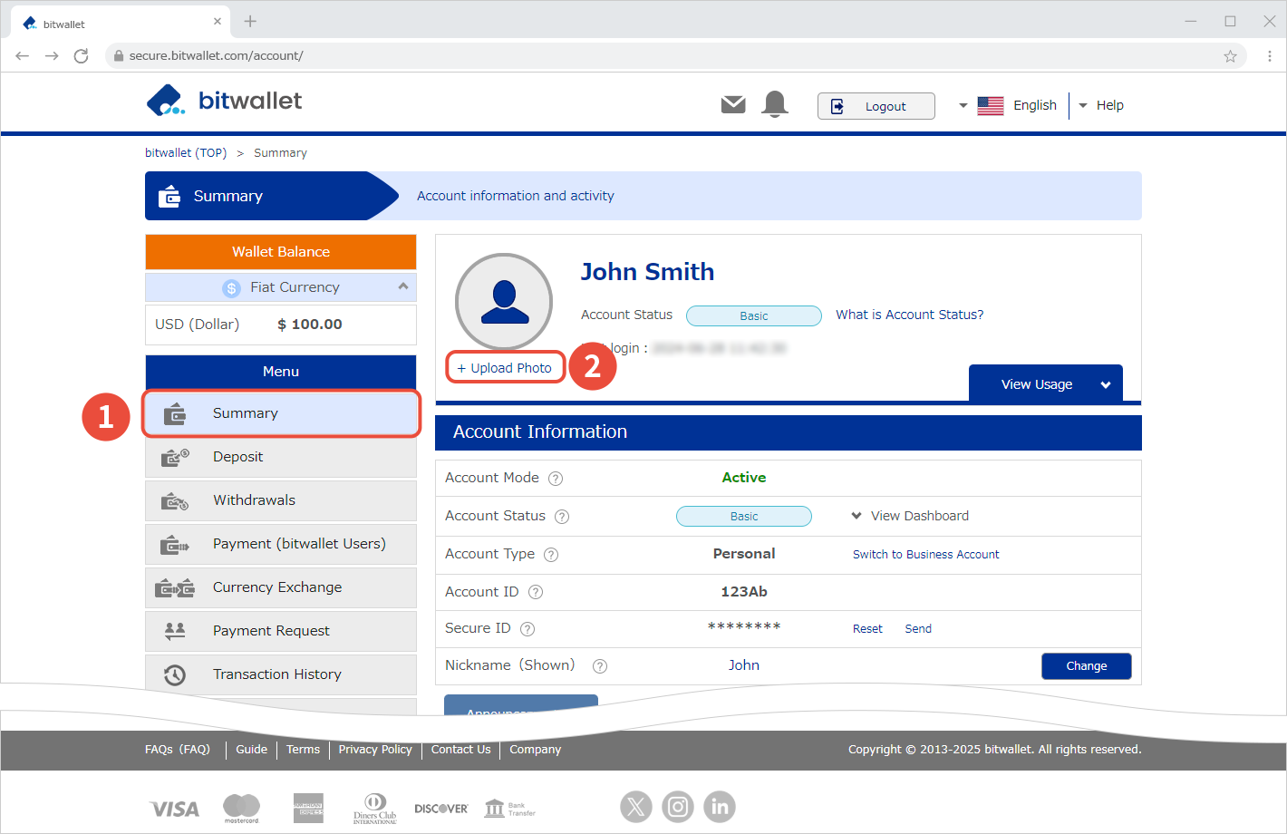This screenshot has width=1287, height=834.
Task: Click the Account ID help question mark
Action: coord(536,592)
